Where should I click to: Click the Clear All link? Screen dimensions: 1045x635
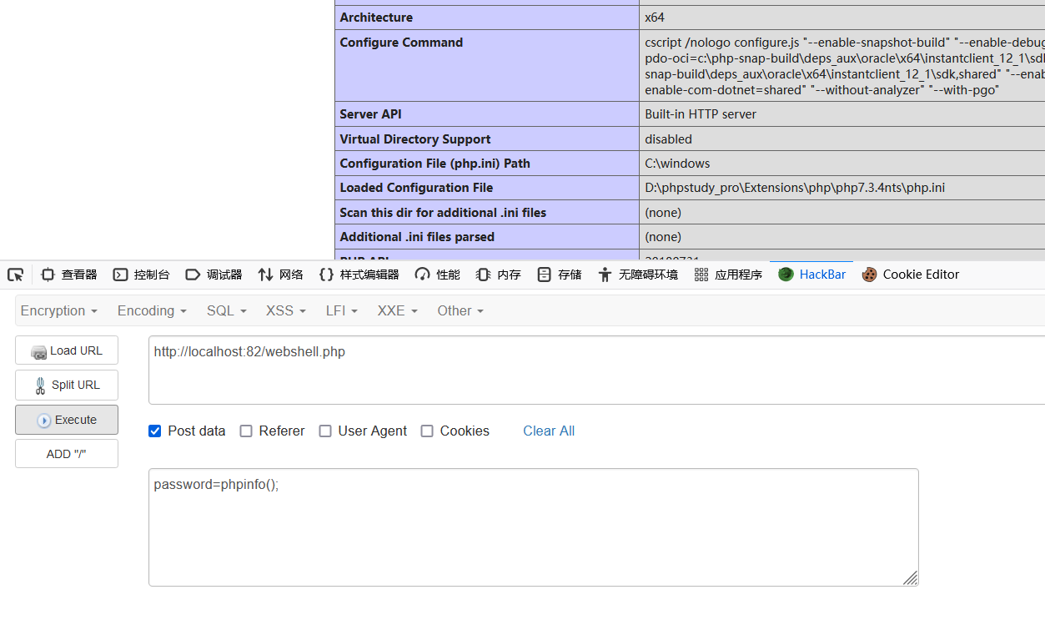(x=548, y=431)
